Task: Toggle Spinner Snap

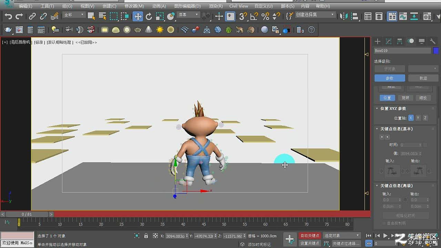Action: point(276,16)
